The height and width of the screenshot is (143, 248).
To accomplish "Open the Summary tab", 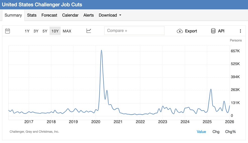I will pyautogui.click(x=13, y=15).
